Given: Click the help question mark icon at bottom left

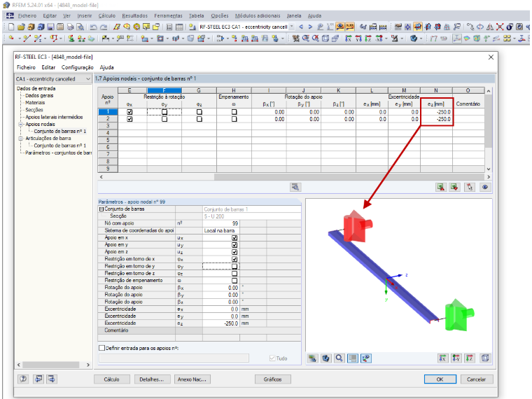Looking at the screenshot, I should [23, 379].
